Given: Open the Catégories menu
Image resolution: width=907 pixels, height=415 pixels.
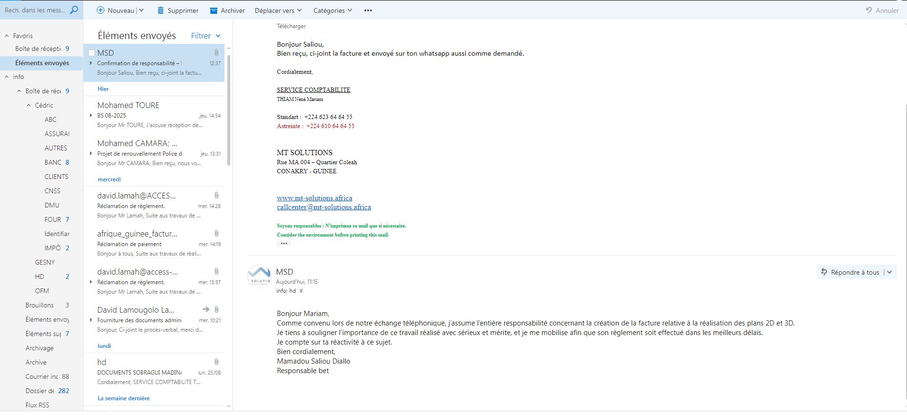Looking at the screenshot, I should click(x=333, y=10).
